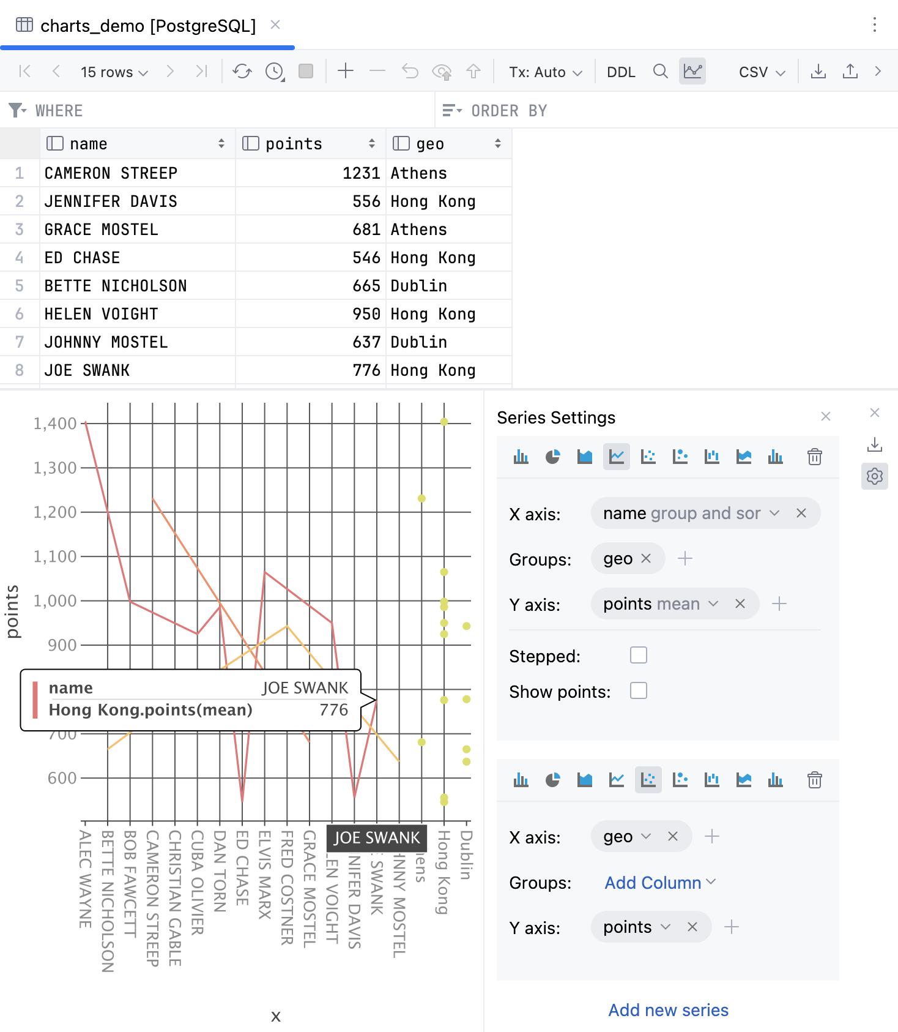Expand the CSV export format dropdown
This screenshot has height=1032, width=898.
click(762, 72)
